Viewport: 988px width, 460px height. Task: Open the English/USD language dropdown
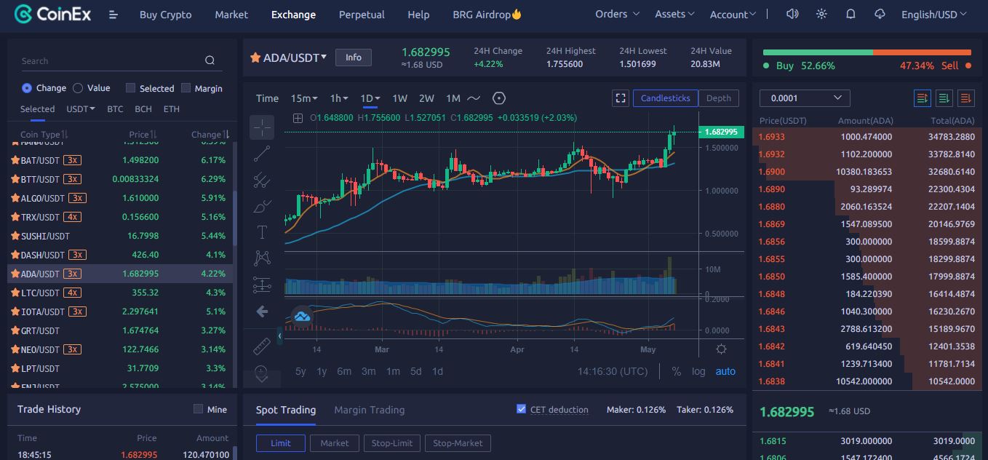click(x=933, y=15)
